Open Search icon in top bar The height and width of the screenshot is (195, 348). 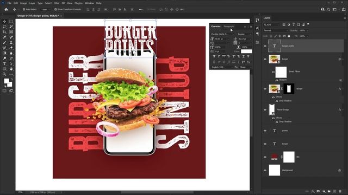click(328, 10)
